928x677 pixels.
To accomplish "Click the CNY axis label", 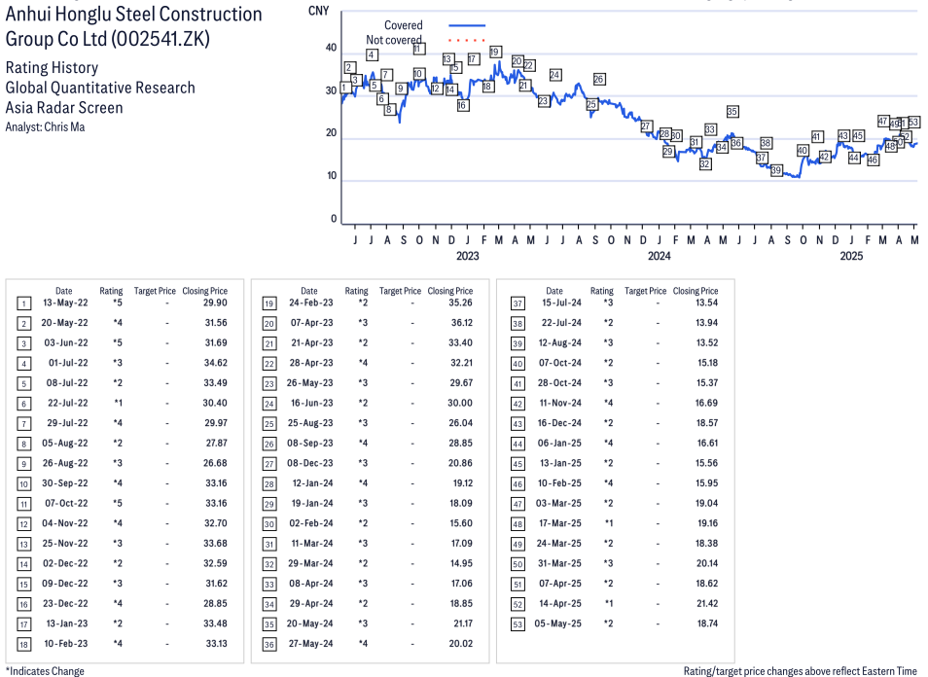I will tap(318, 11).
